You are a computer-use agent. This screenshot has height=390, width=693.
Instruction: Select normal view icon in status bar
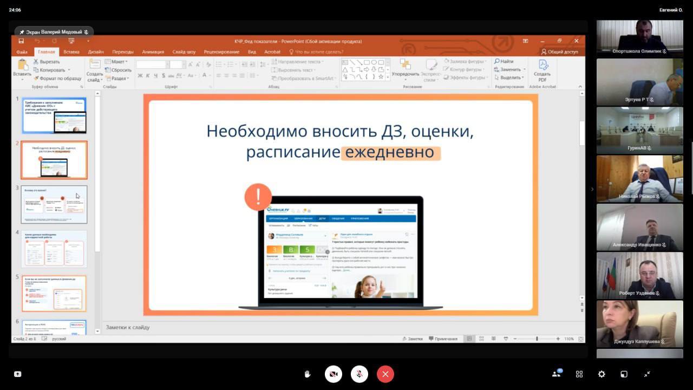[x=469, y=339]
